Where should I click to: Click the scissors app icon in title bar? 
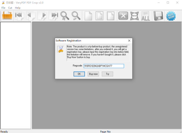(x=3, y=2)
